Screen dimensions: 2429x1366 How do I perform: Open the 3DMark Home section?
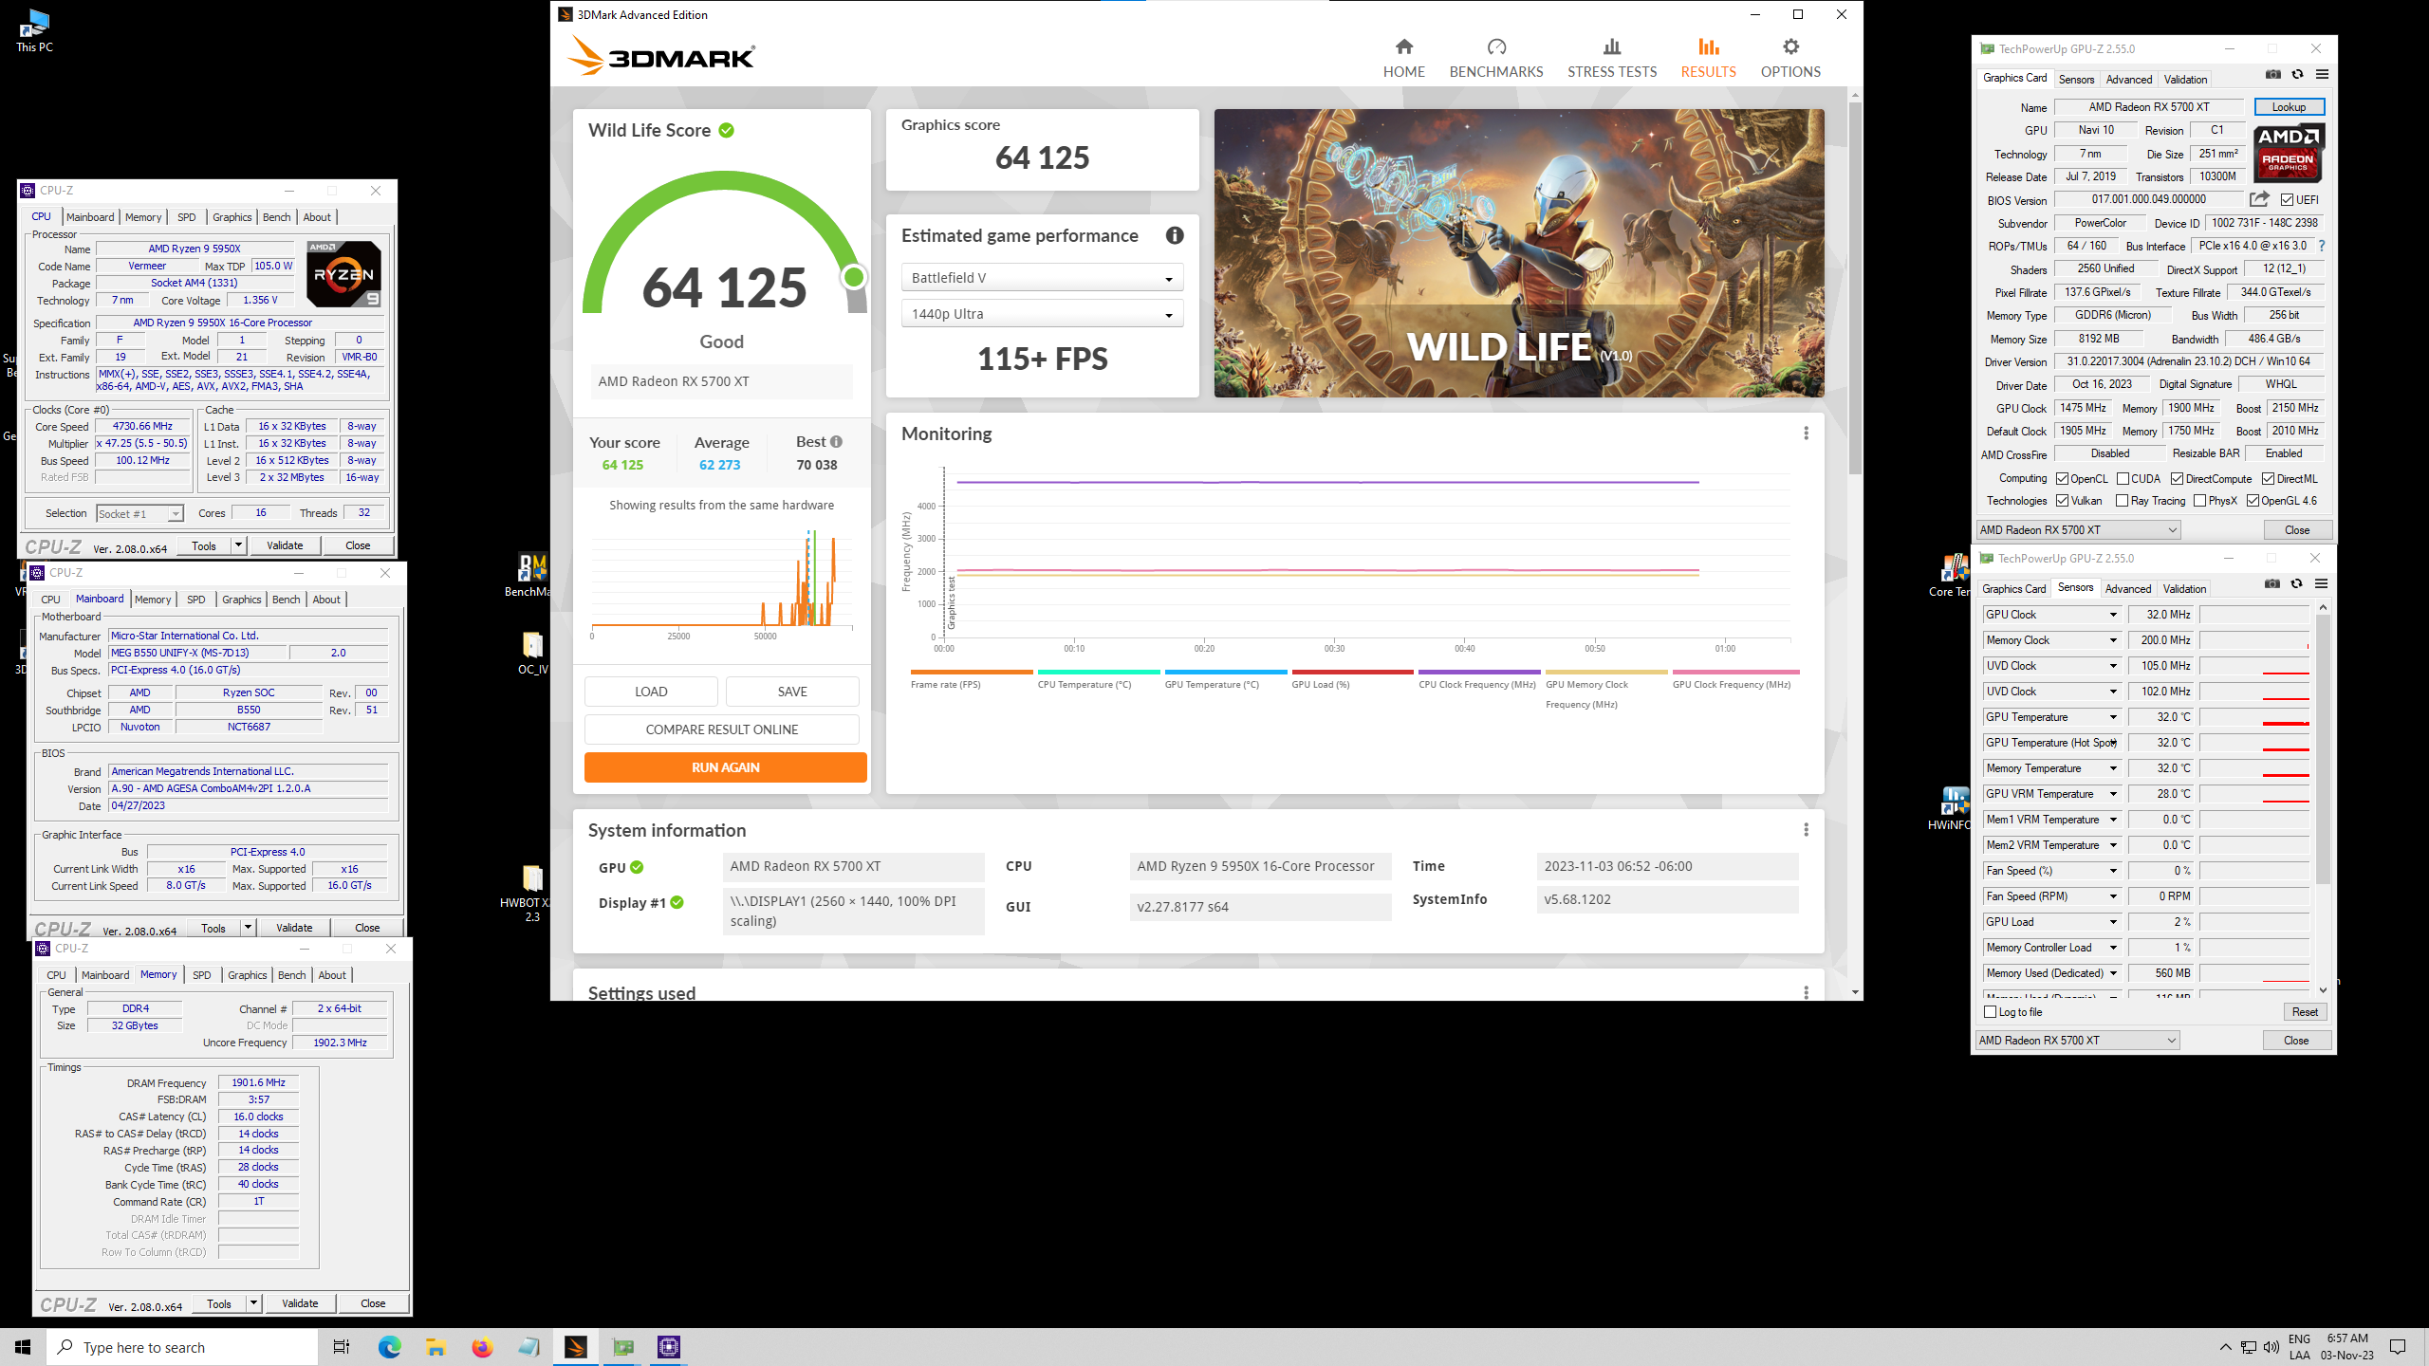click(1403, 58)
